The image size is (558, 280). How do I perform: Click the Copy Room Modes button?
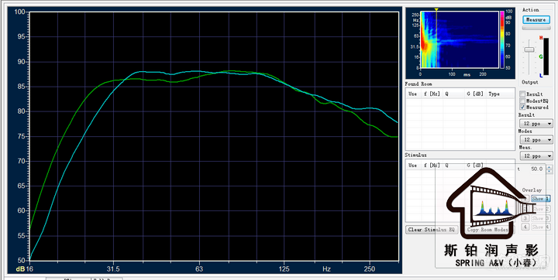(488, 230)
